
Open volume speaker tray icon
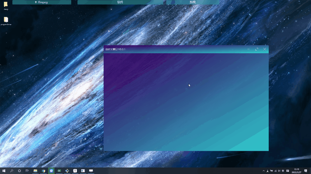pos(279,171)
